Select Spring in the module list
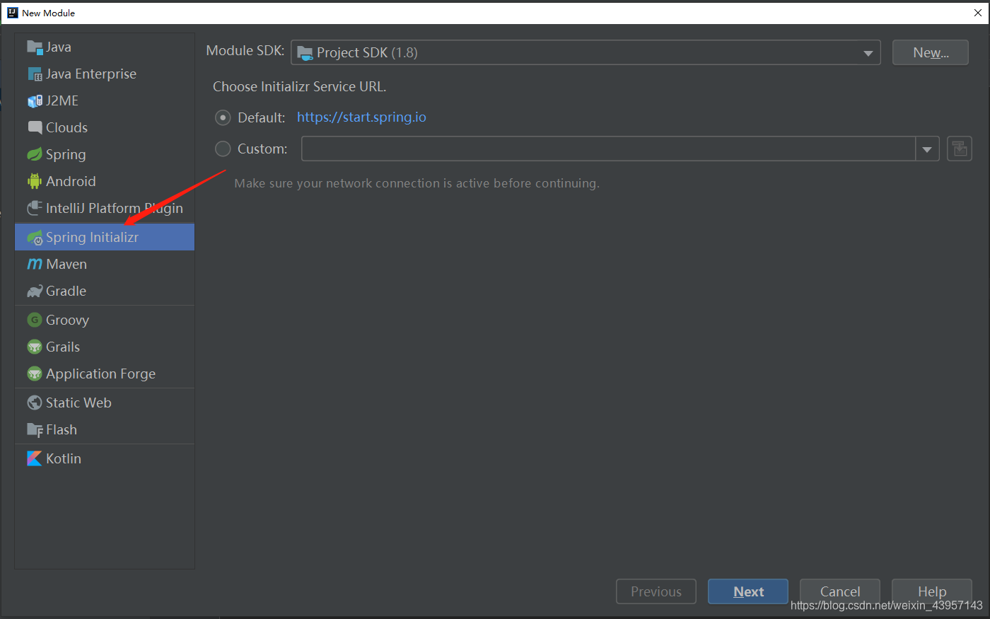 [x=105, y=155]
